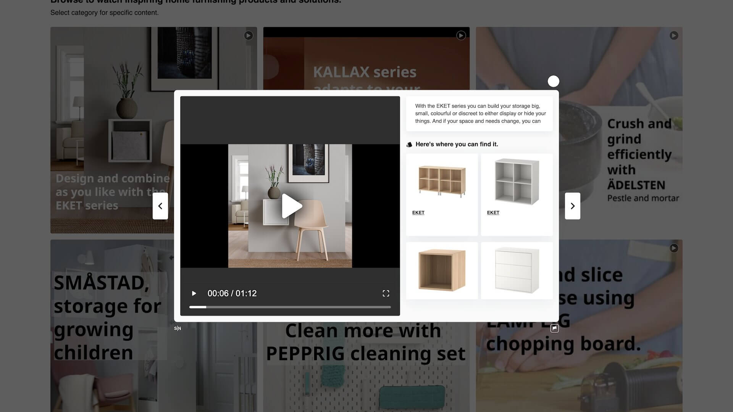Play icon on ÄDELSTEN pestle and mortar card
This screenshot has width=733, height=412.
674,35
